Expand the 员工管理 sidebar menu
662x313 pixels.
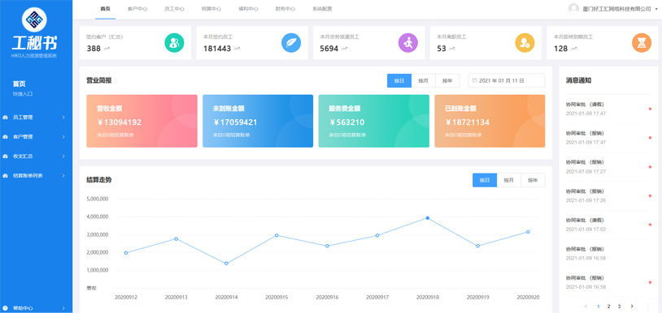pyautogui.click(x=34, y=118)
